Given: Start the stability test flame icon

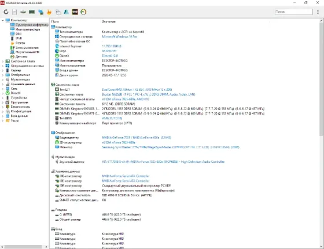Looking at the screenshot, I should coord(49,12).
